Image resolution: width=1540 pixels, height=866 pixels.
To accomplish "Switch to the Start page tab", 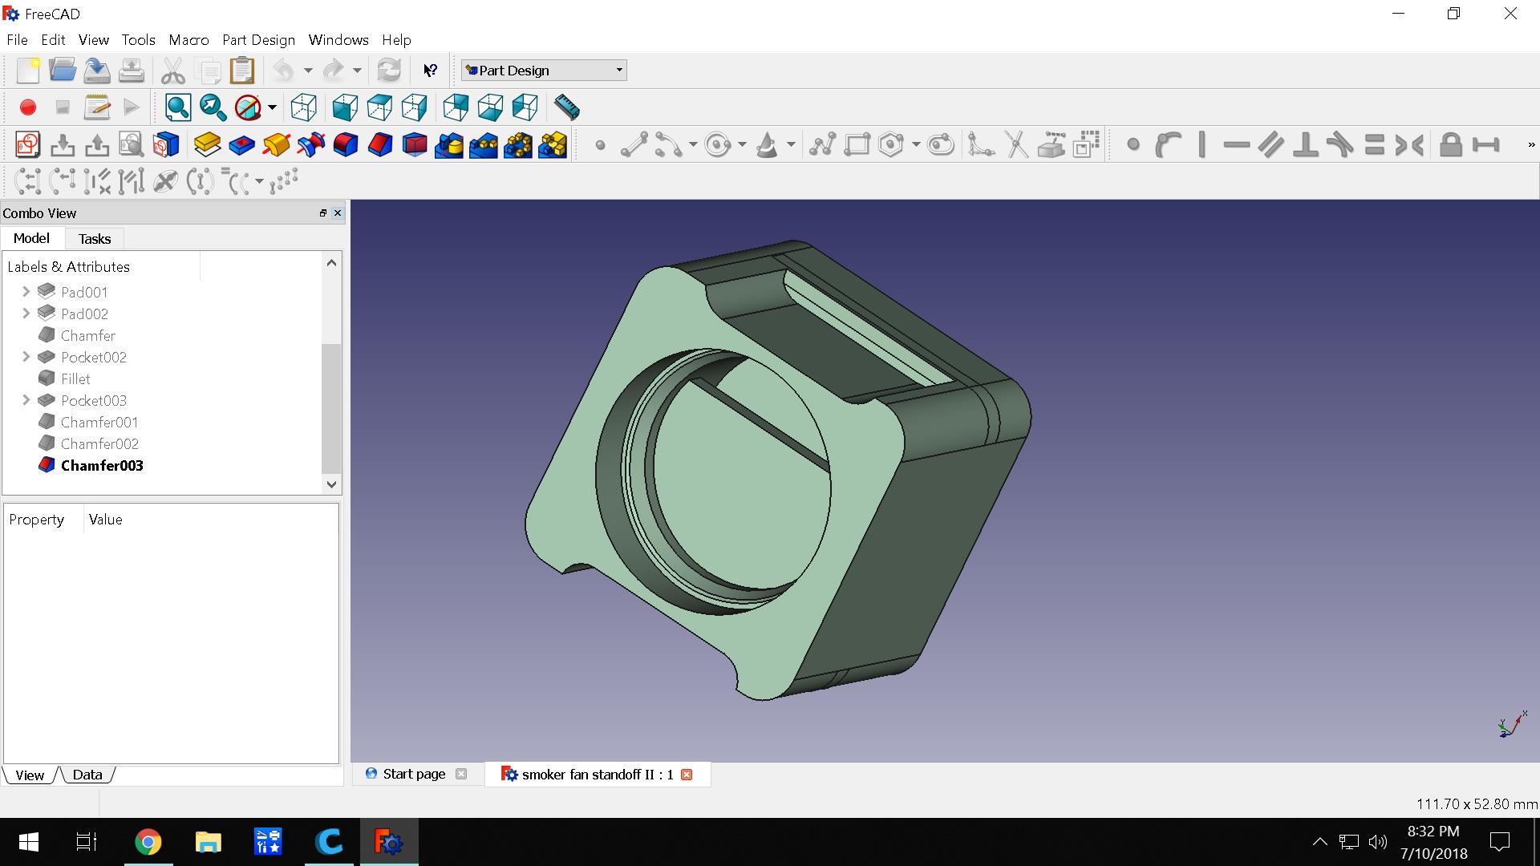I will 414,774.
